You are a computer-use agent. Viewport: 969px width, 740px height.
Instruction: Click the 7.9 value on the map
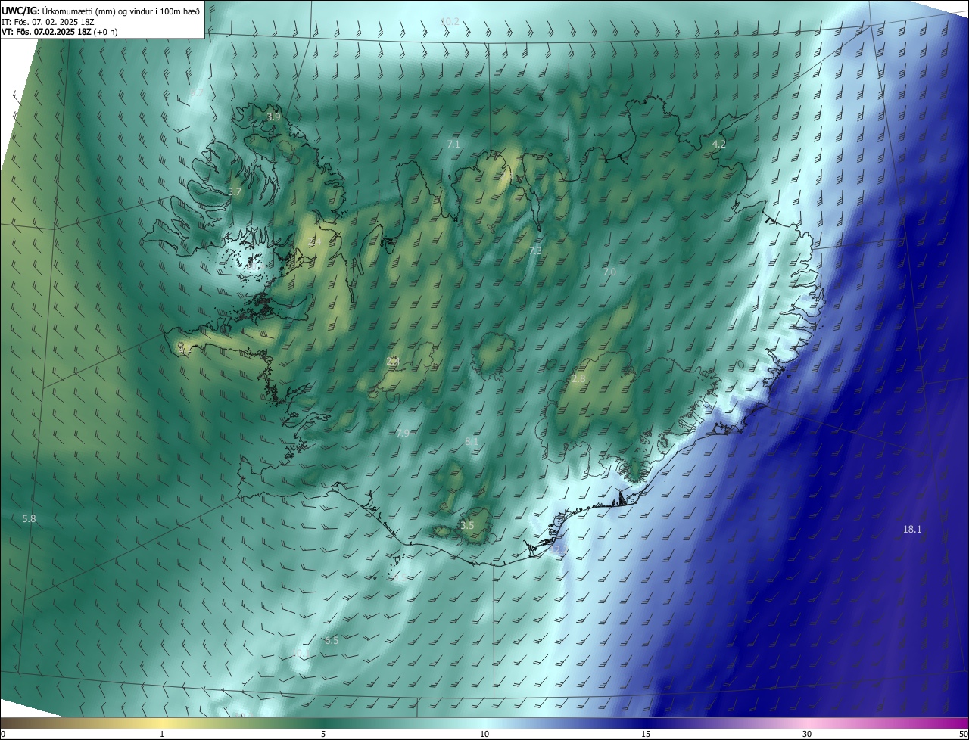click(403, 433)
